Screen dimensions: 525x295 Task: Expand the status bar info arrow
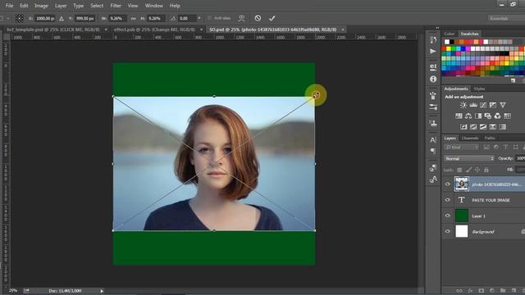click(x=102, y=291)
